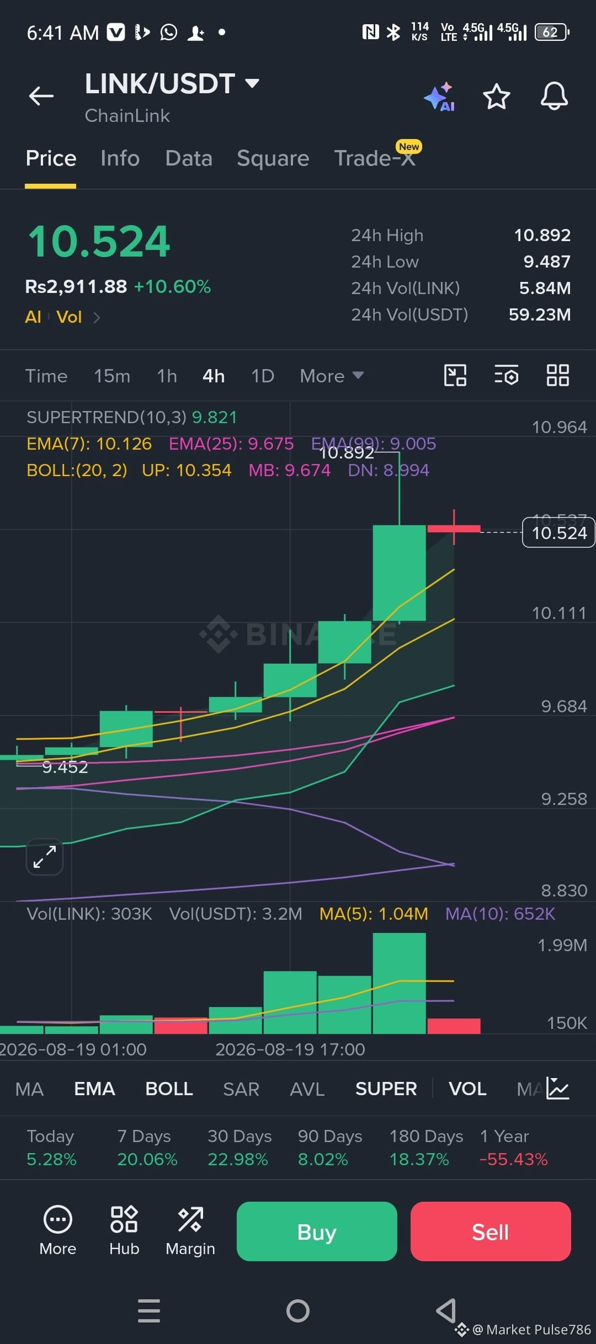The height and width of the screenshot is (1344, 596).
Task: Tap the large green candlestick near 10.892
Action: pos(399,573)
